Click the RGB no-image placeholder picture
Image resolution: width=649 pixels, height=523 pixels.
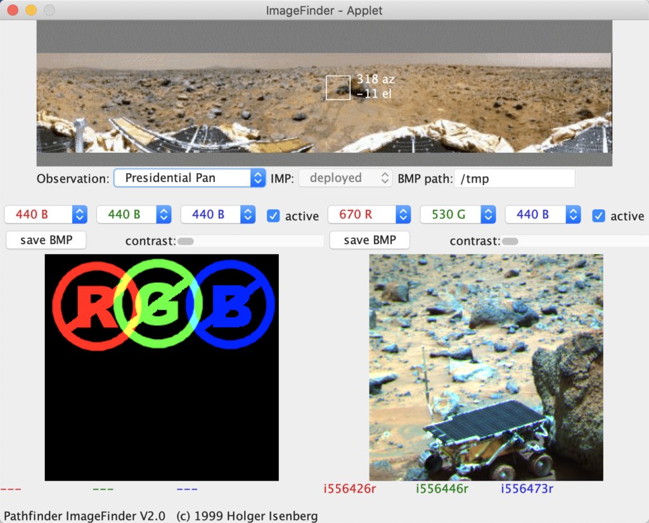162,367
